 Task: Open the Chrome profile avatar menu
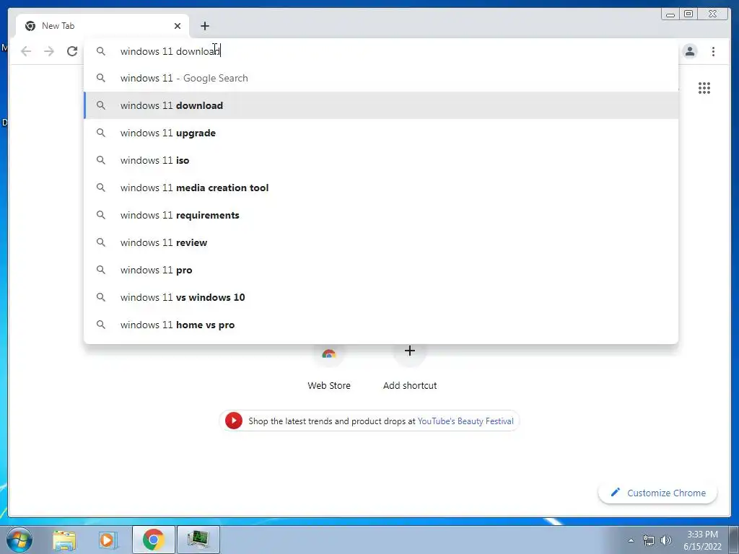(690, 51)
